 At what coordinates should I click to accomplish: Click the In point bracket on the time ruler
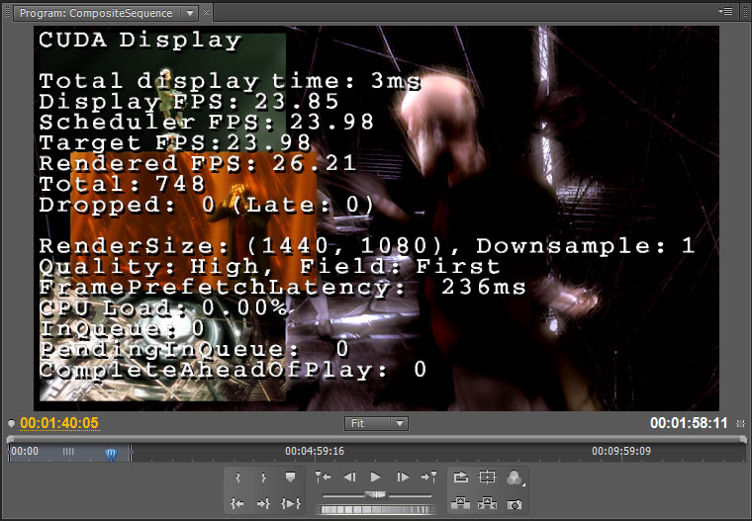pos(9,453)
